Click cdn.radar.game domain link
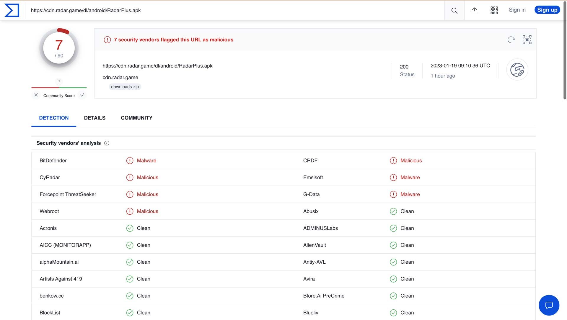The height and width of the screenshot is (320, 567). (x=120, y=77)
